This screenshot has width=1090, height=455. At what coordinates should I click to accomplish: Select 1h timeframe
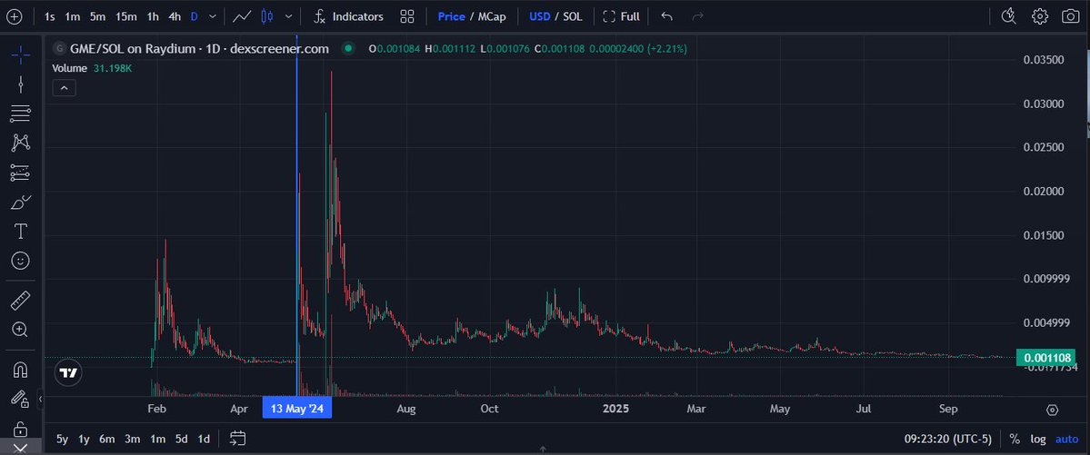click(153, 16)
